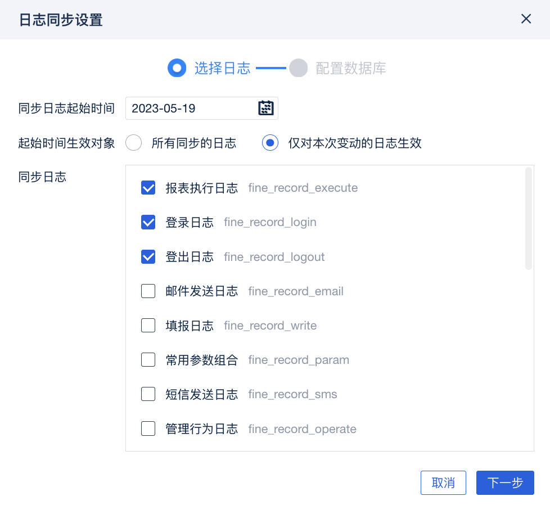Click the fine_record_email table name label

296,291
